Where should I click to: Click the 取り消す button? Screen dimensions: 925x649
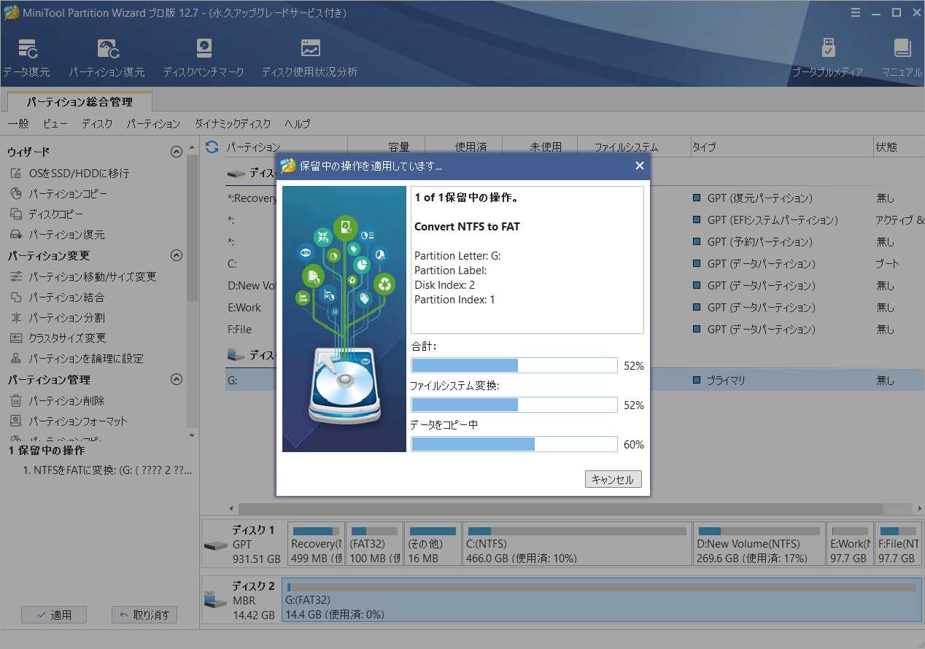click(x=144, y=615)
